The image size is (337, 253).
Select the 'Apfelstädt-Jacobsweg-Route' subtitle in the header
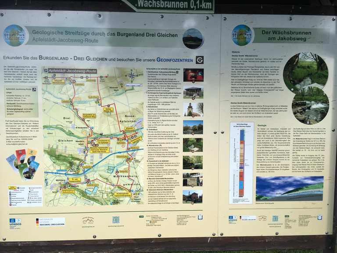point(65,40)
